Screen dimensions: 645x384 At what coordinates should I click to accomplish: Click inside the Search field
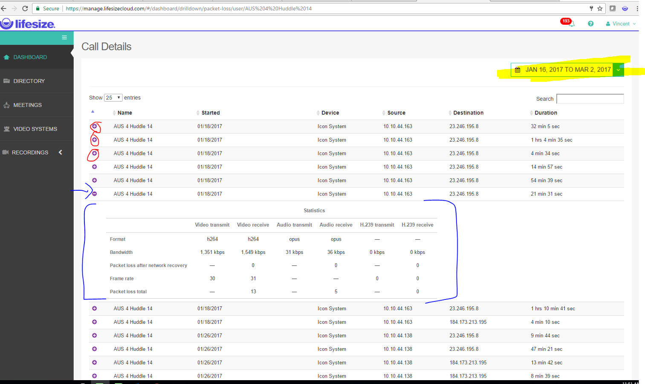coord(590,99)
